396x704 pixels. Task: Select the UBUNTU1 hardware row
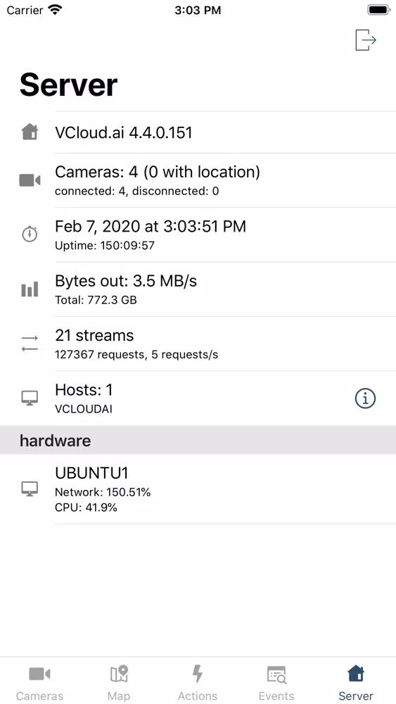pos(198,489)
